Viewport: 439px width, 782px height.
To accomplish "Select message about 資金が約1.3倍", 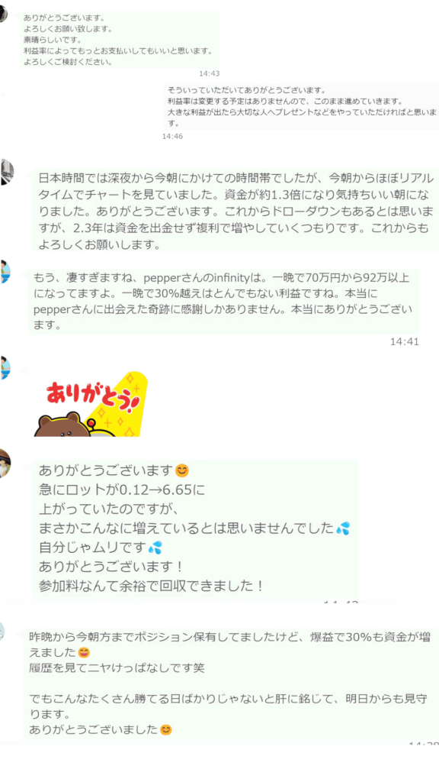I will pyautogui.click(x=236, y=211).
